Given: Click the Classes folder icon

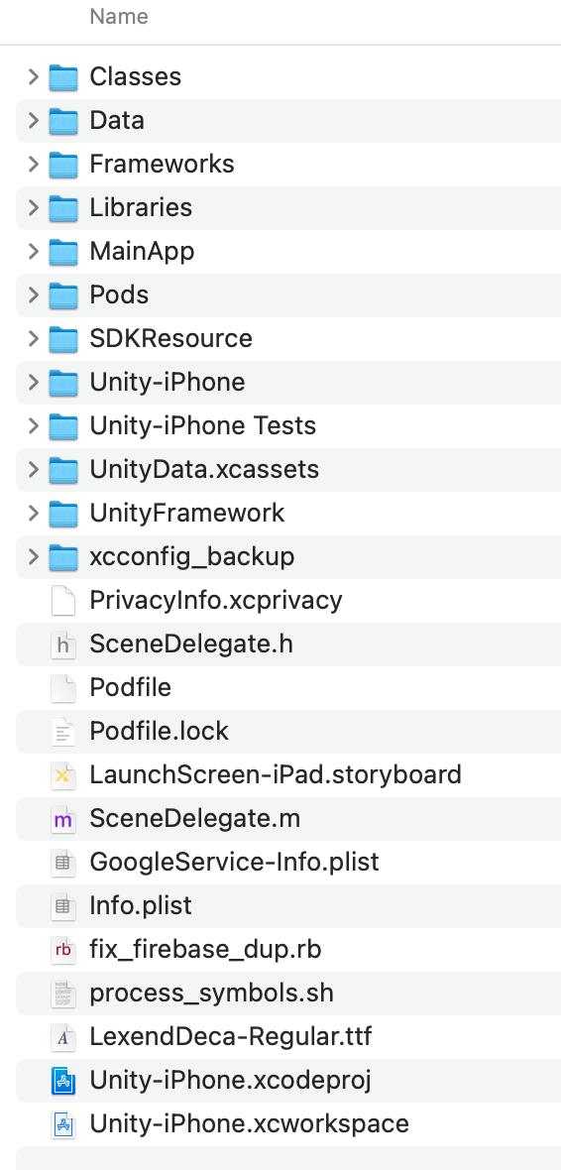Looking at the screenshot, I should coord(63,77).
